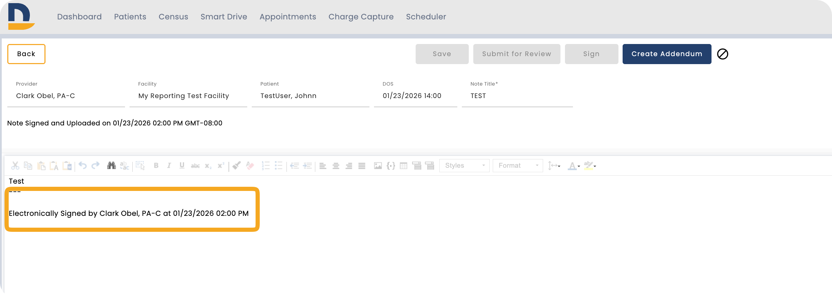Click Paste from Word icon
Viewport: 832px width, 298px height.
pos(67,166)
